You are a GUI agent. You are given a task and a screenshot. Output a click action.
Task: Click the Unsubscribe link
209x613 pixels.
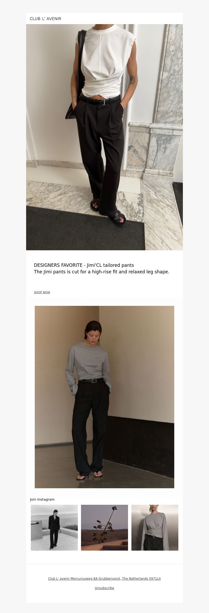104,588
